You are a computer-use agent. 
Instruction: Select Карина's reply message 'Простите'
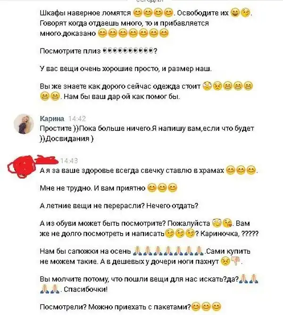(x=147, y=133)
